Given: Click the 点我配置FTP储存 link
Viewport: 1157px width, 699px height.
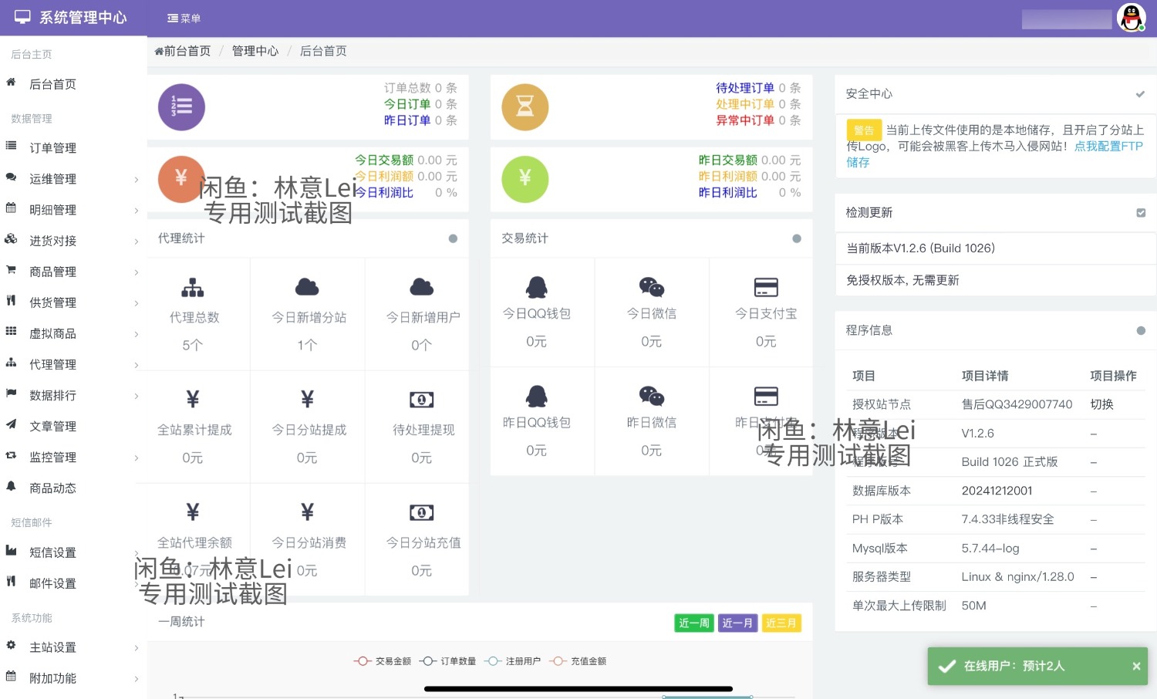Looking at the screenshot, I should tap(1108, 147).
